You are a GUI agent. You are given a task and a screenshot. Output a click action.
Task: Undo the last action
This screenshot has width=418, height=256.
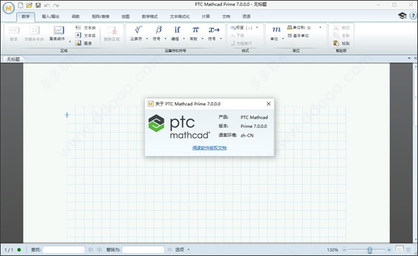[47, 6]
